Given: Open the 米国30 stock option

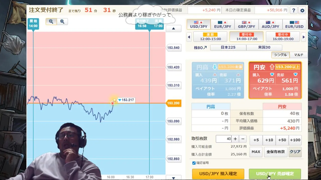Looking at the screenshot, I should 264,47.
